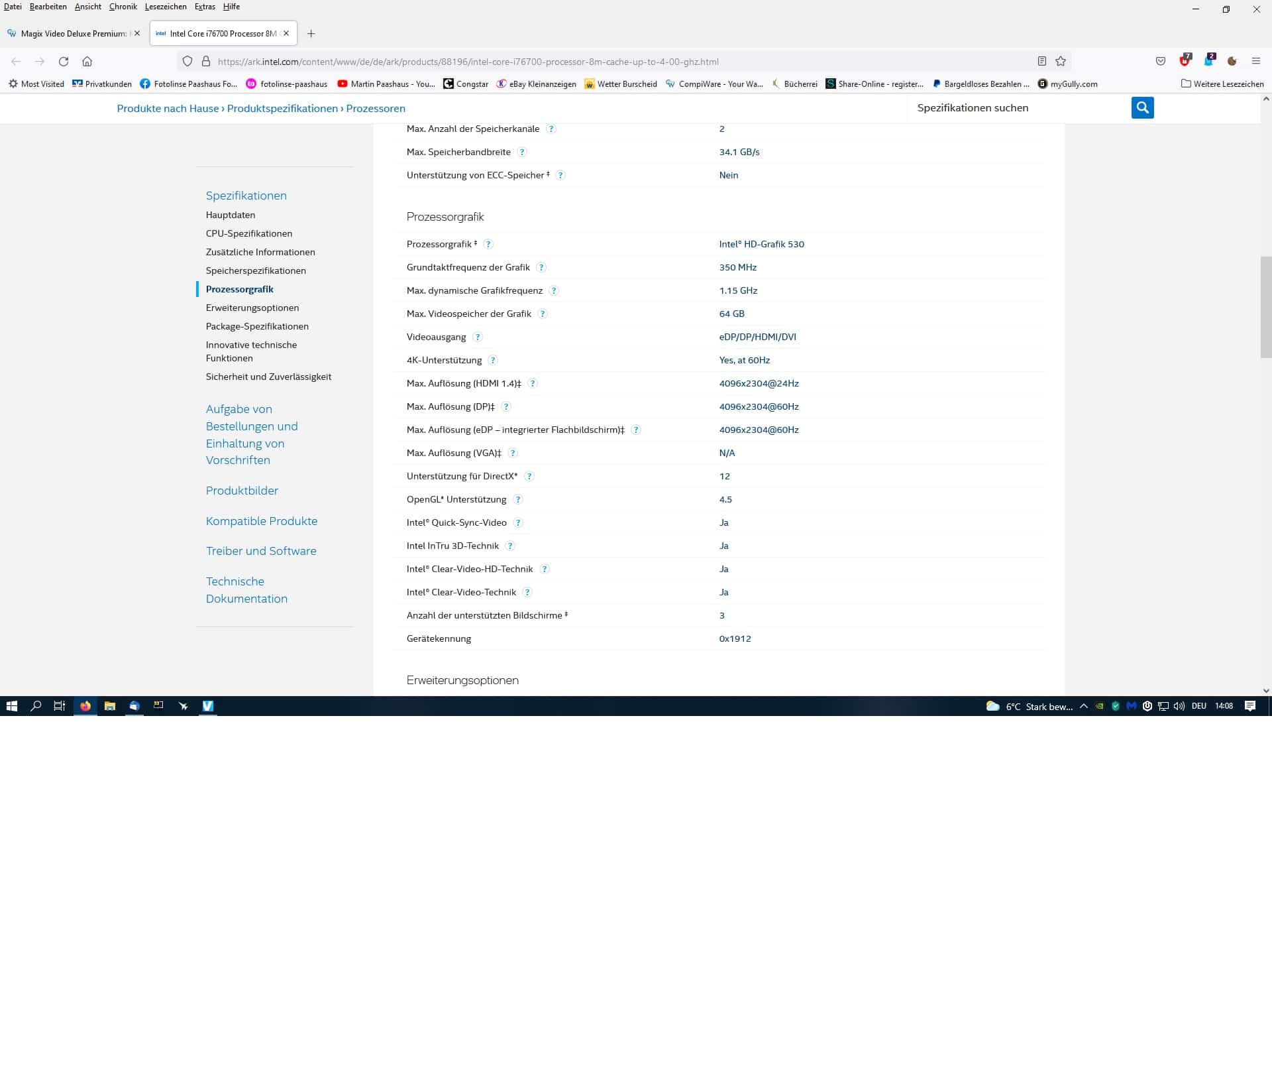This screenshot has height=1078, width=1272.
Task: Bookmark this page with the star icon
Action: pyautogui.click(x=1061, y=62)
